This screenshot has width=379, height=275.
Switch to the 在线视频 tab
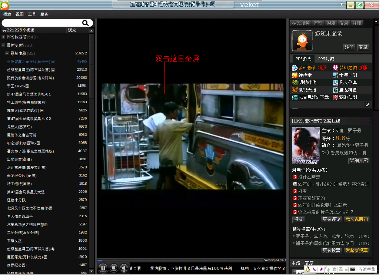pyautogui.click(x=301, y=23)
